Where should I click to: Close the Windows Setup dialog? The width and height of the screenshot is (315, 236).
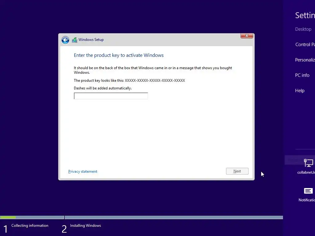[x=247, y=36]
